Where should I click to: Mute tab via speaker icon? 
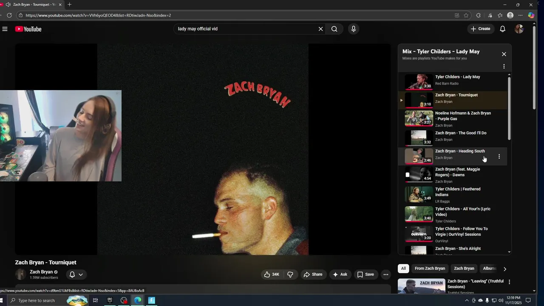[x=8, y=5]
